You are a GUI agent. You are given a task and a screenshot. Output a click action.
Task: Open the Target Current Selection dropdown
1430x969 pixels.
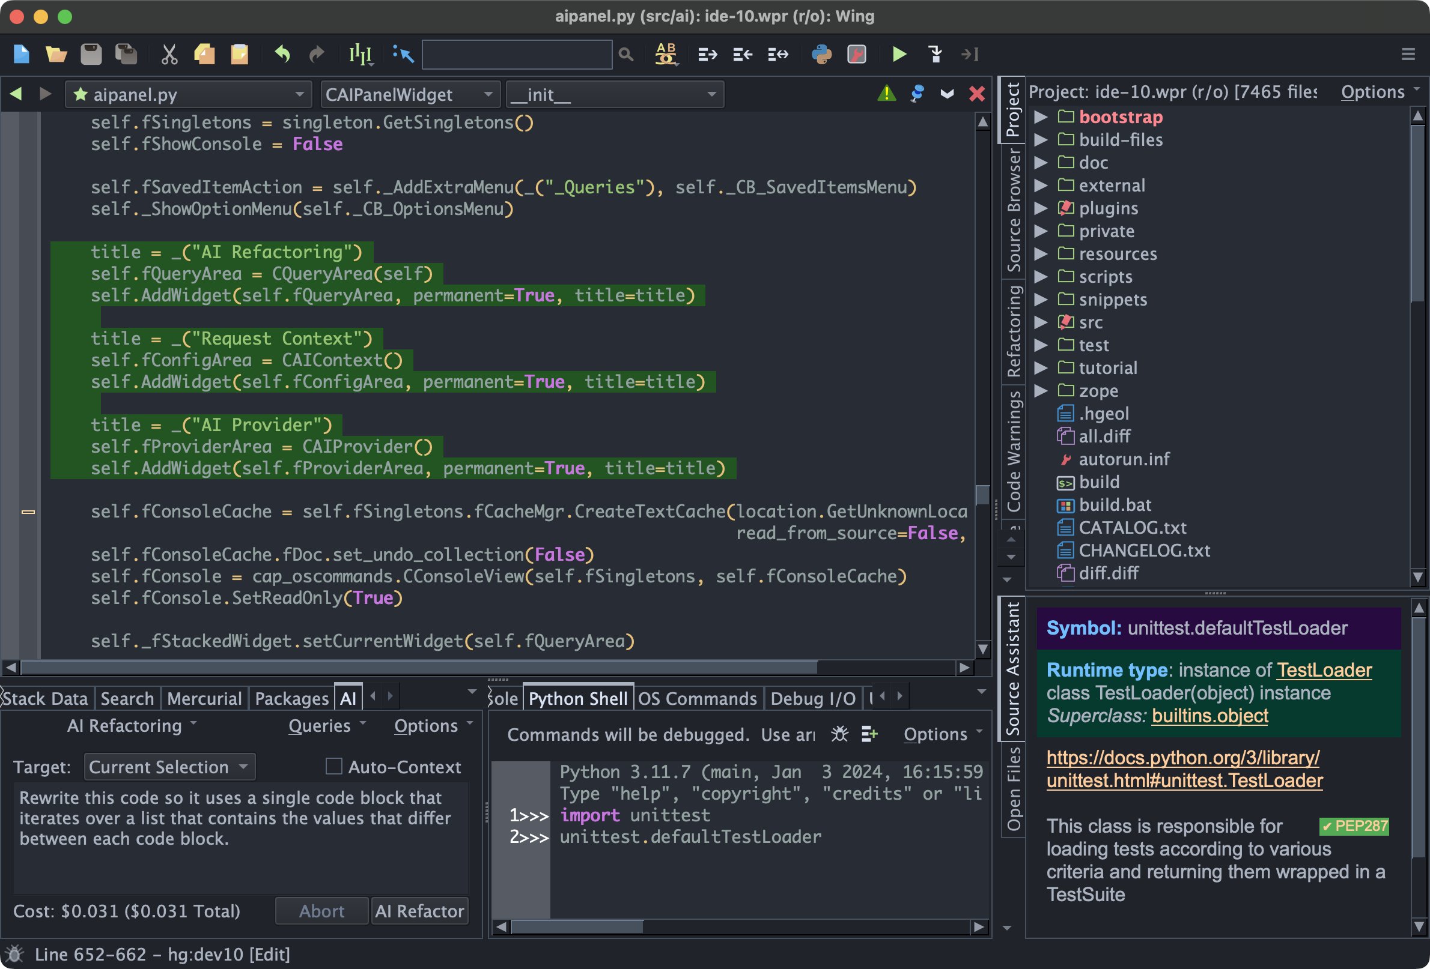[x=169, y=767]
